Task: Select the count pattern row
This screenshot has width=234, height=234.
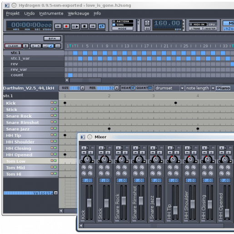Action: tap(34, 75)
